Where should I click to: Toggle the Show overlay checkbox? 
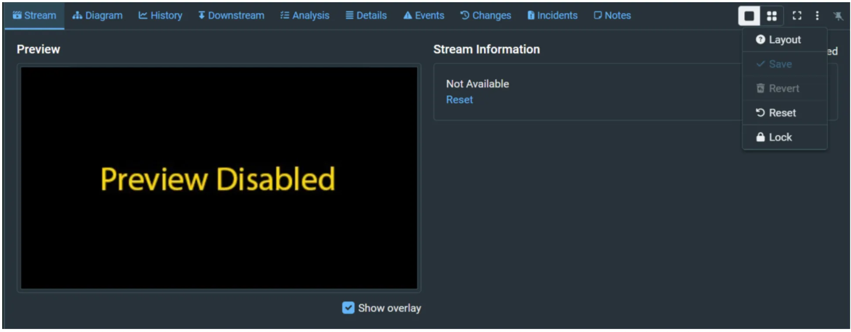[348, 308]
